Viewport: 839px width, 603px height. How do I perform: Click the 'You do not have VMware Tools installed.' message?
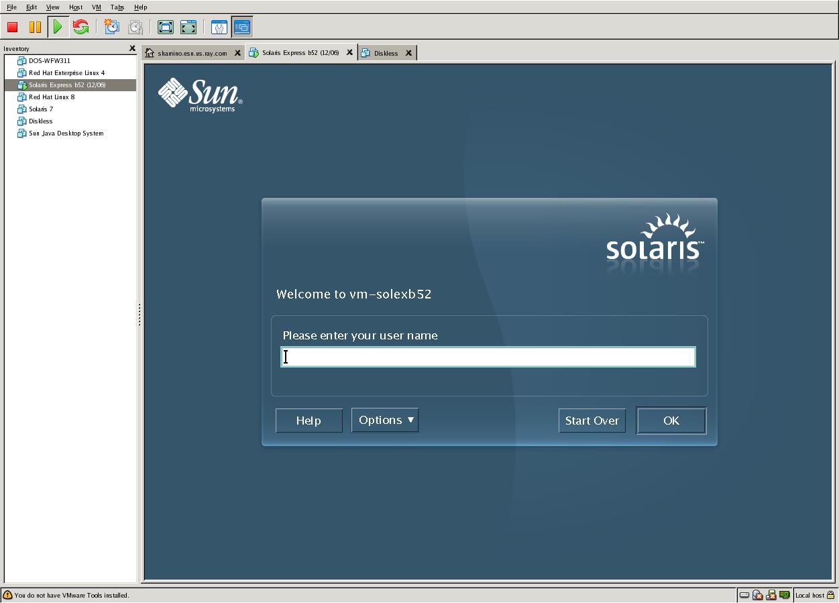[x=72, y=596]
